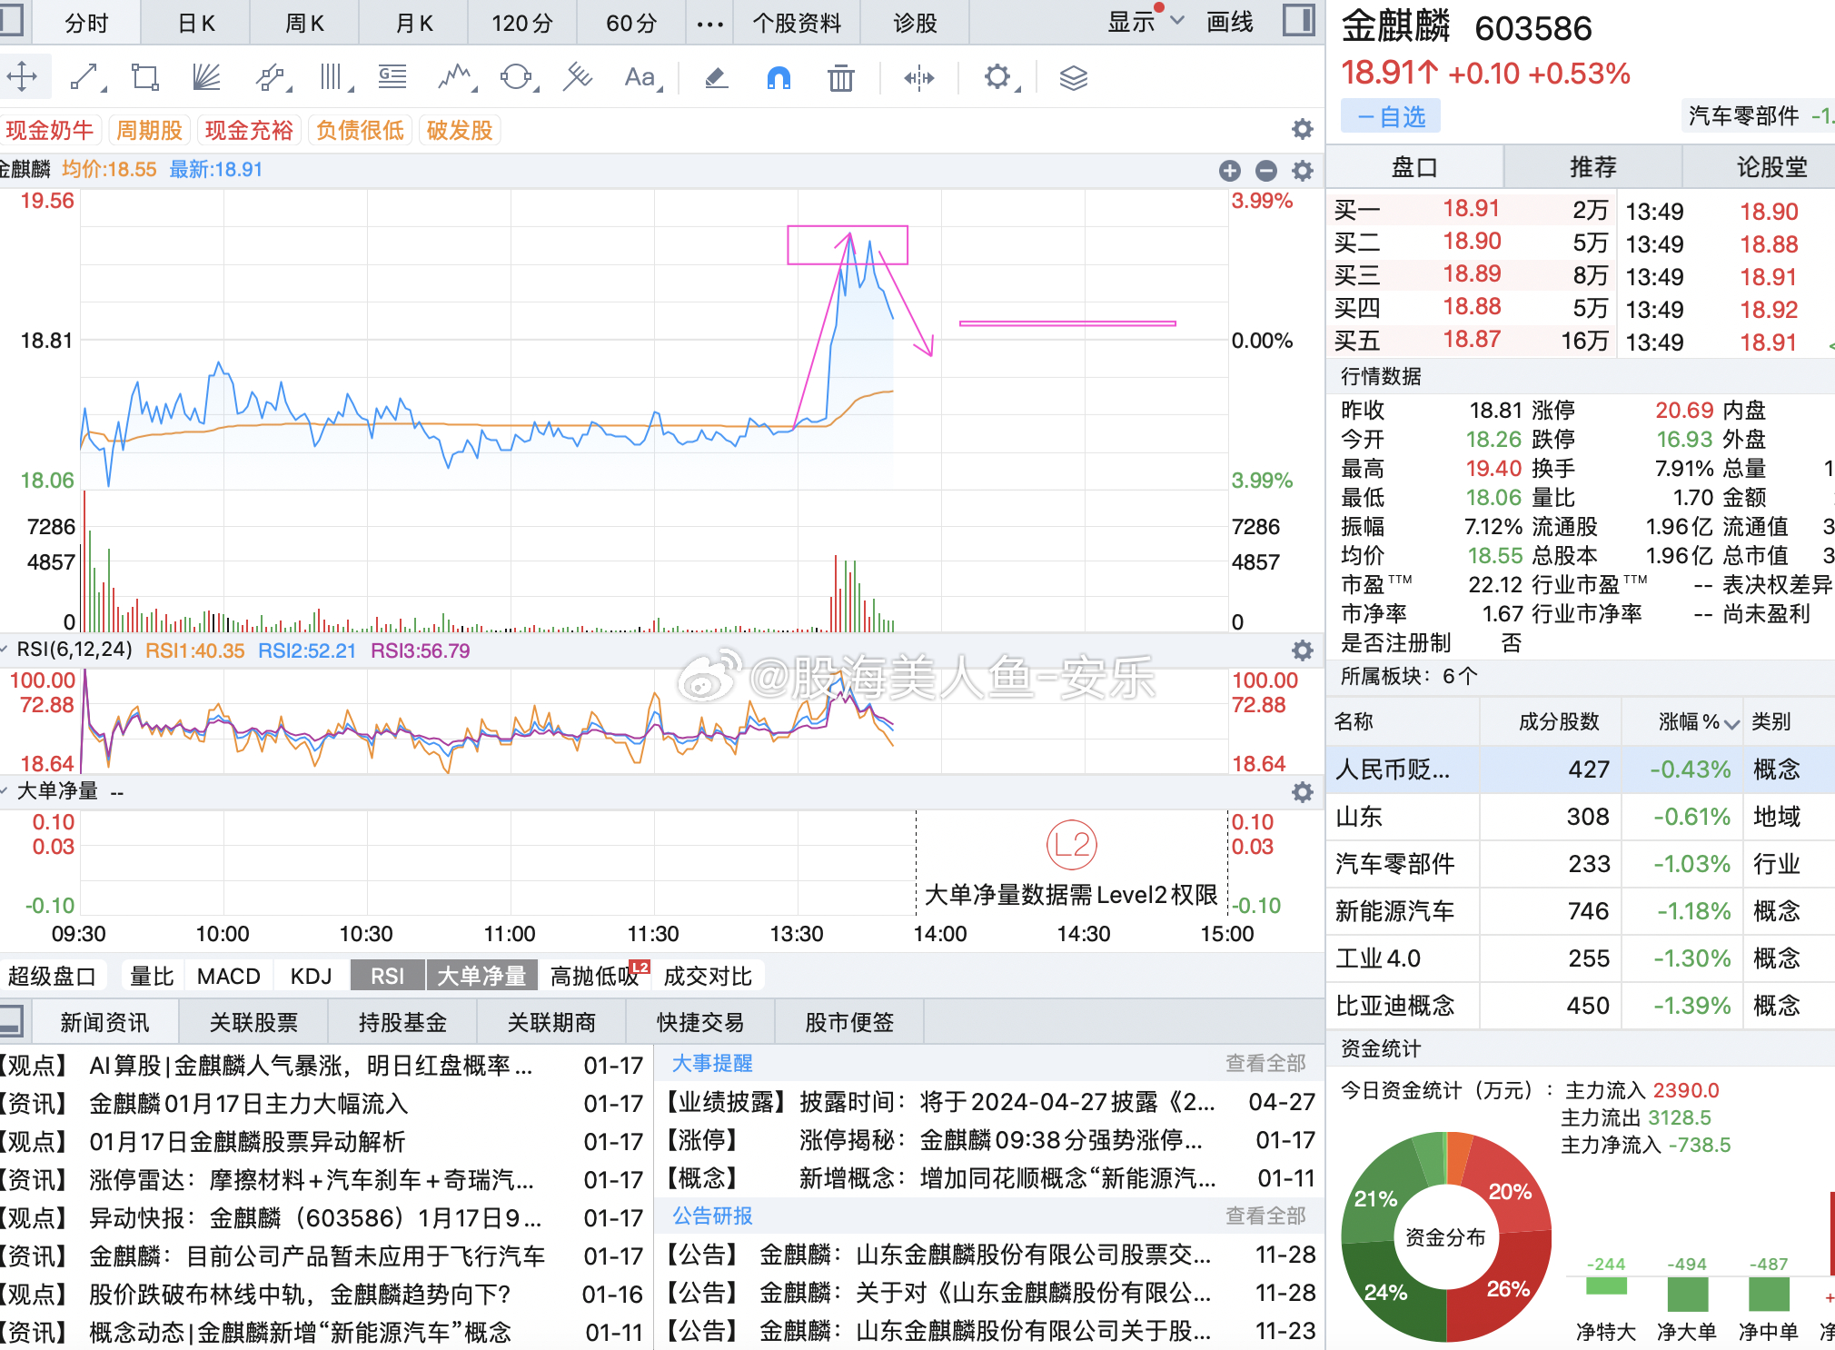Select the Gann fan lines tool
This screenshot has height=1350, width=1835.
coord(207,77)
